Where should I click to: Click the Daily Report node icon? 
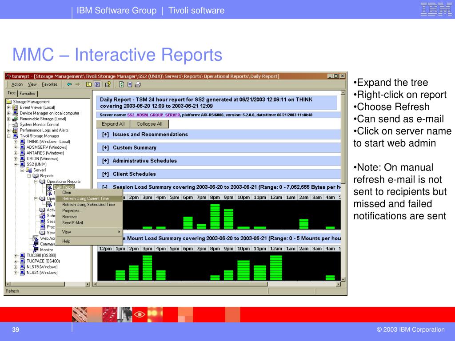click(49, 187)
